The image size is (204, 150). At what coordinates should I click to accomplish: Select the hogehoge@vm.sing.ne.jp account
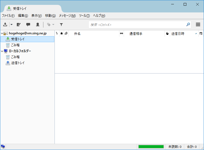28,33
